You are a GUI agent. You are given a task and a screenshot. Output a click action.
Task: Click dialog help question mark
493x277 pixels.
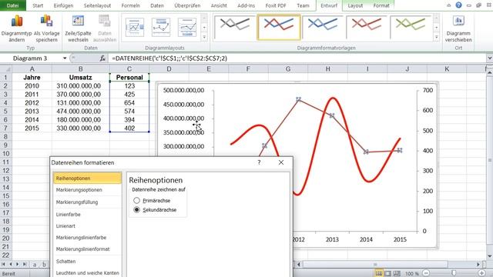tap(259, 162)
